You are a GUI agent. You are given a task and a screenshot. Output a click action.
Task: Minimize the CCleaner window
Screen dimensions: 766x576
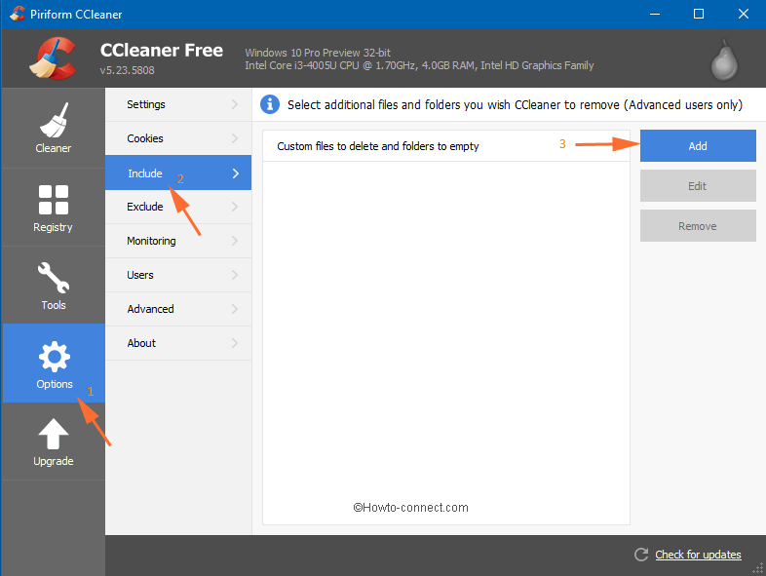pyautogui.click(x=655, y=14)
